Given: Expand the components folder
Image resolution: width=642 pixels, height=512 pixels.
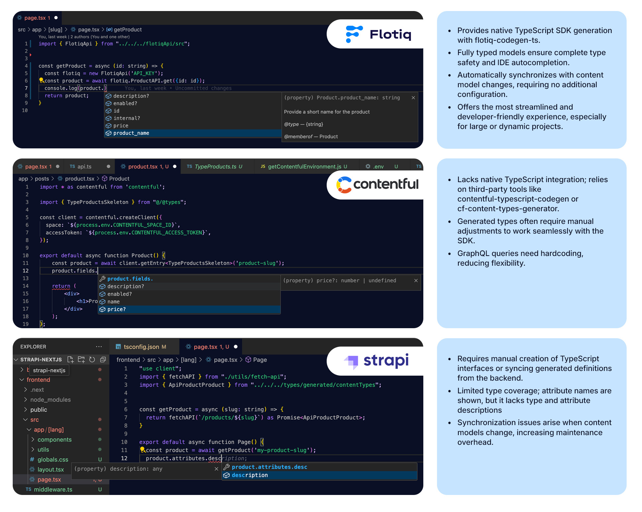Looking at the screenshot, I should (33, 439).
